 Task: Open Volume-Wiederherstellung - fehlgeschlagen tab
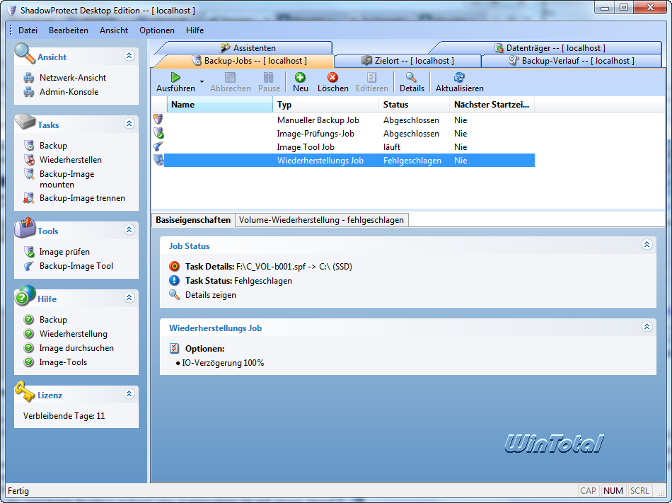pyautogui.click(x=321, y=220)
